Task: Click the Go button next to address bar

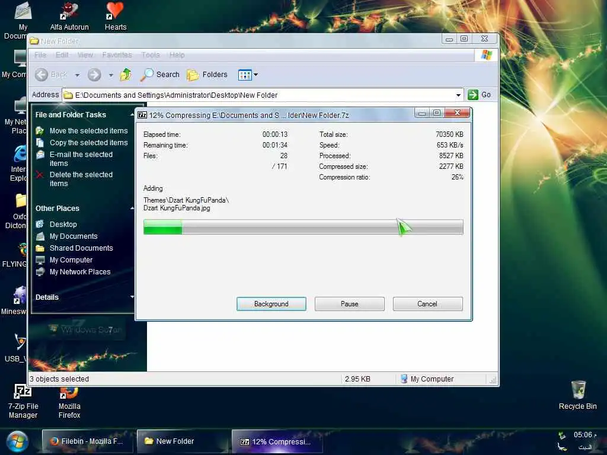Action: [479, 95]
